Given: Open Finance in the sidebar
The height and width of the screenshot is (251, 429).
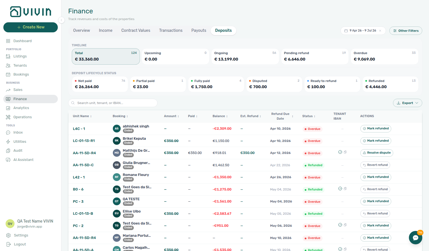Looking at the screenshot, I should point(30,99).
